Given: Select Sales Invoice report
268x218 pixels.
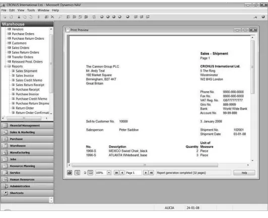Looking at the screenshot, I should (x=25, y=76).
